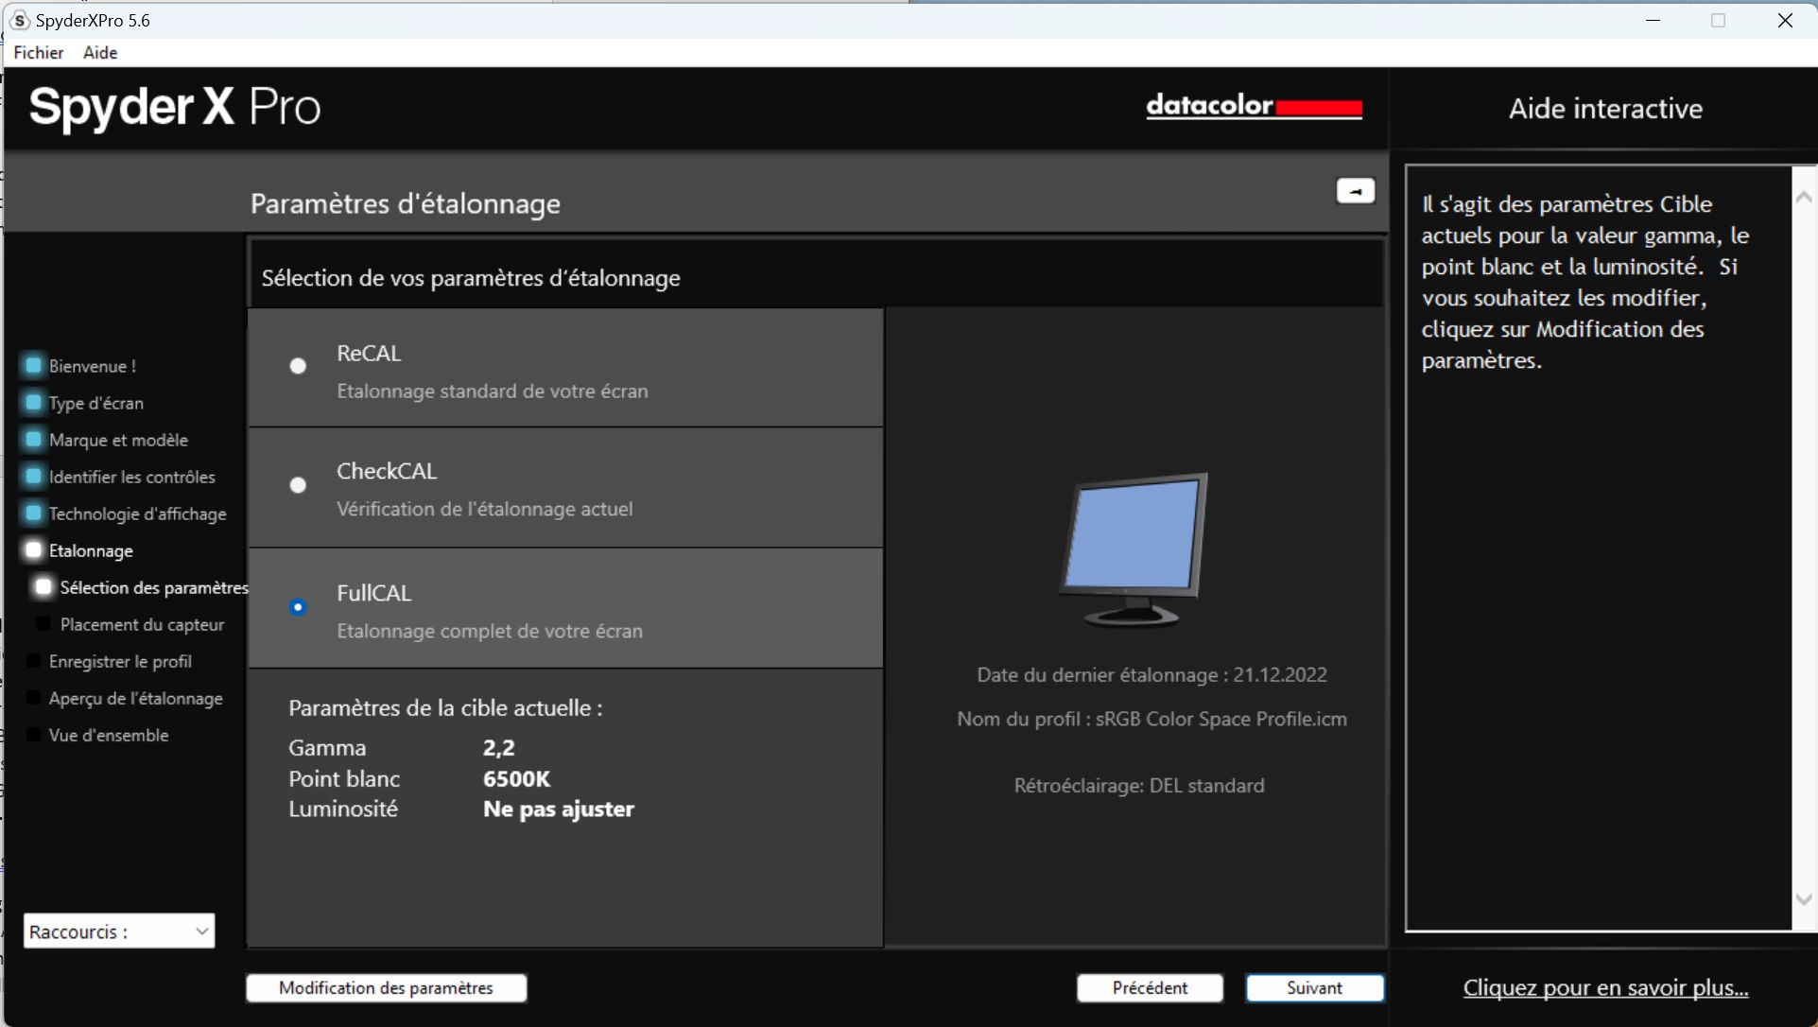Click Modification des paramètres button
The image size is (1818, 1027).
[x=387, y=988]
